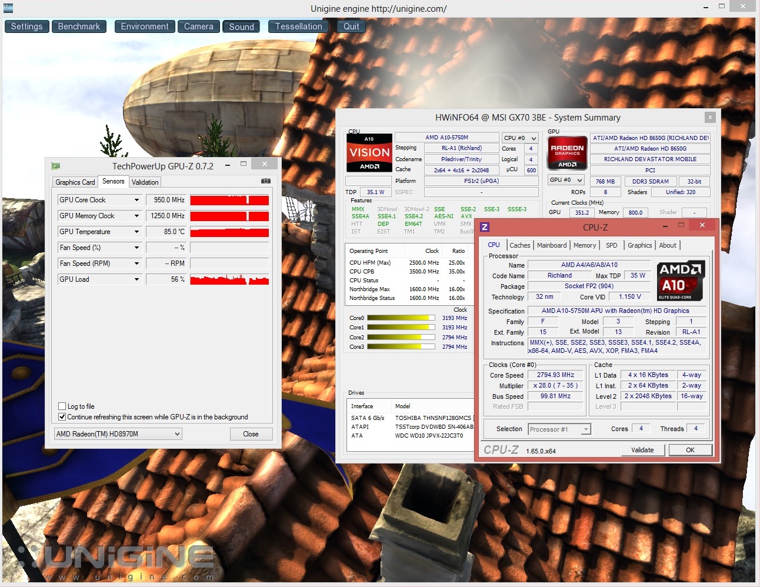Click the Core3 clock bar in HWiNFO64
The image size is (760, 587).
(x=401, y=347)
